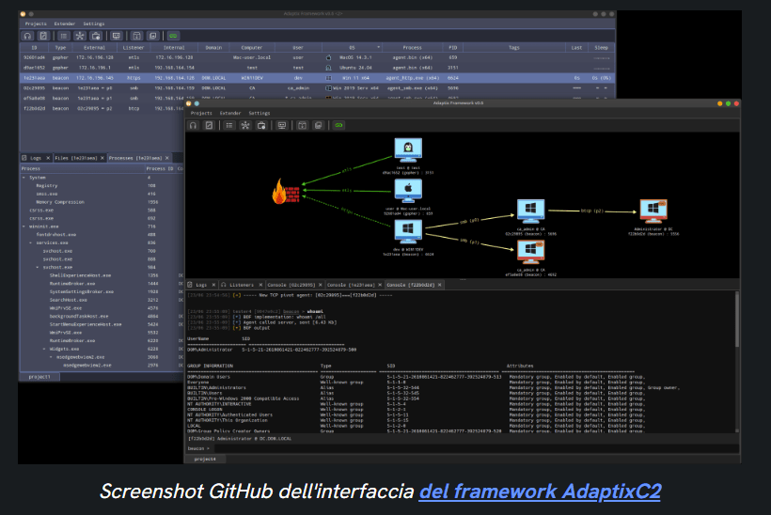Screen dimensions: 771x515
Task: Select Windows node dev @ WIN11DEV
Action: [x=408, y=232]
